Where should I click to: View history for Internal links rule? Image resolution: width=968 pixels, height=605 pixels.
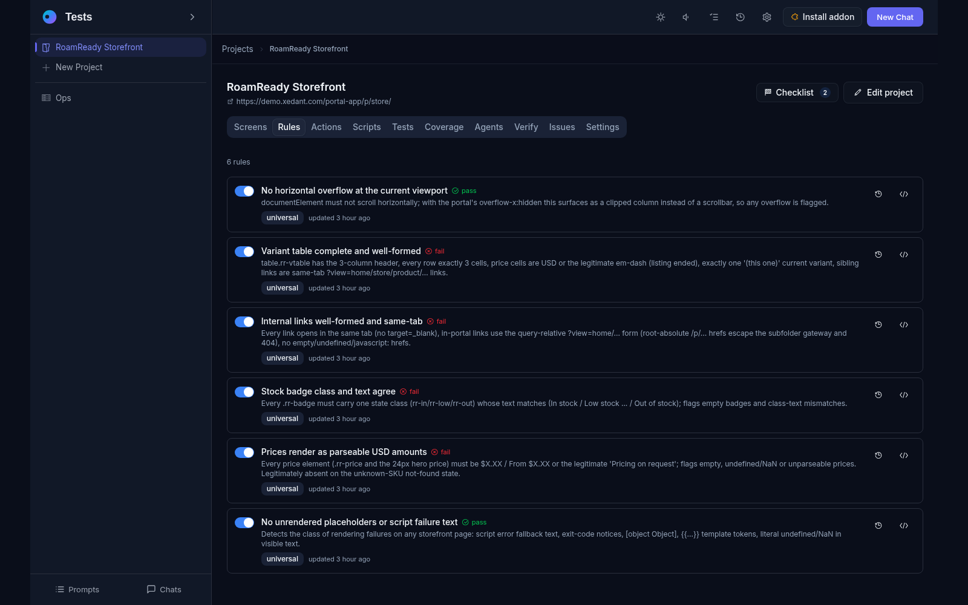coord(878,325)
